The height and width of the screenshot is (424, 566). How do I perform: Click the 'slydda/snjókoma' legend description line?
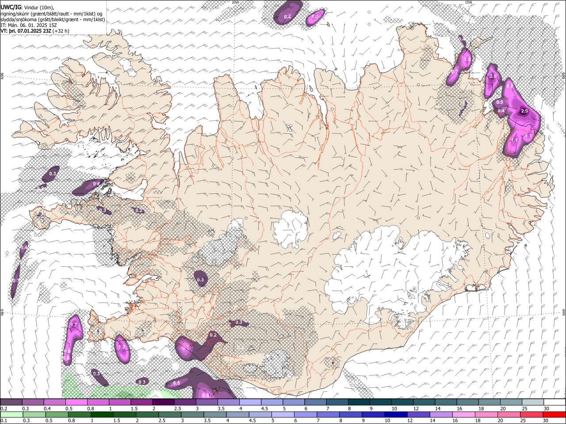pyautogui.click(x=53, y=19)
